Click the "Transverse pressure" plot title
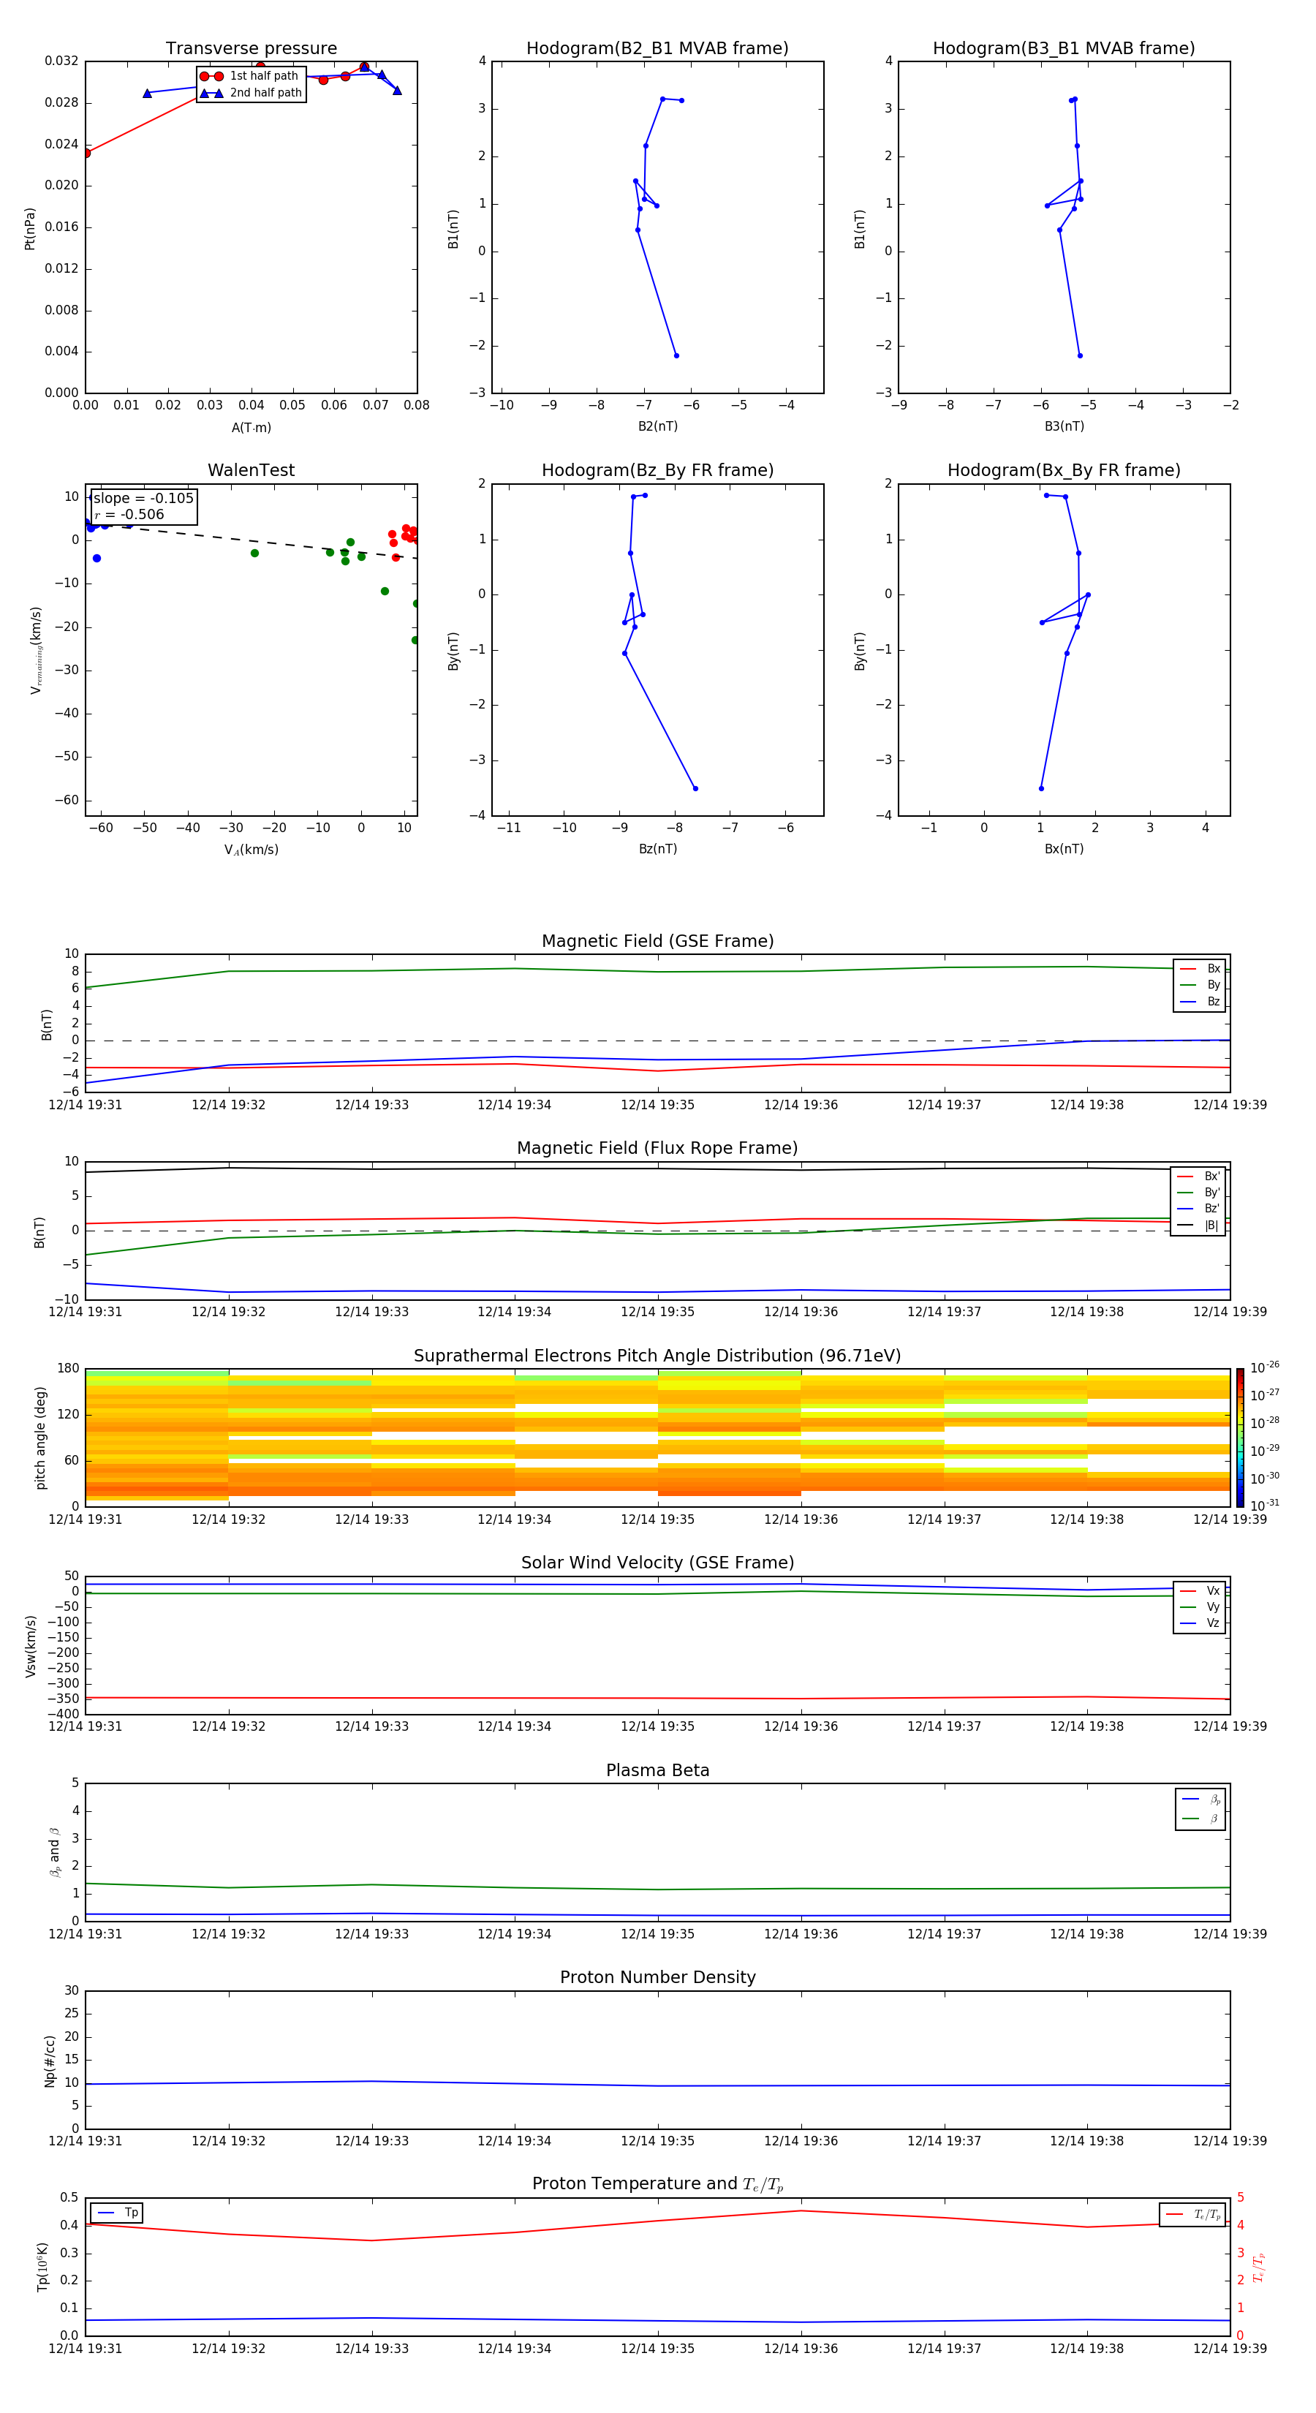1316x2413 pixels. [x=251, y=49]
